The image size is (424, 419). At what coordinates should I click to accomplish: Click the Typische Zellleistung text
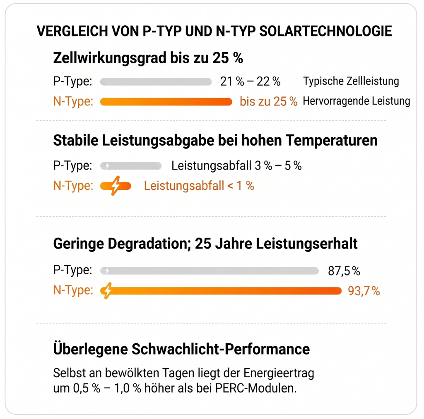coord(351,81)
